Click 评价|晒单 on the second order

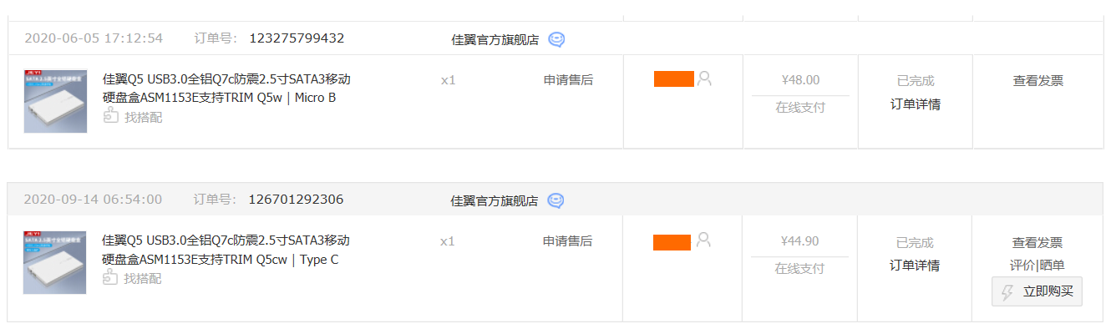[1037, 266]
